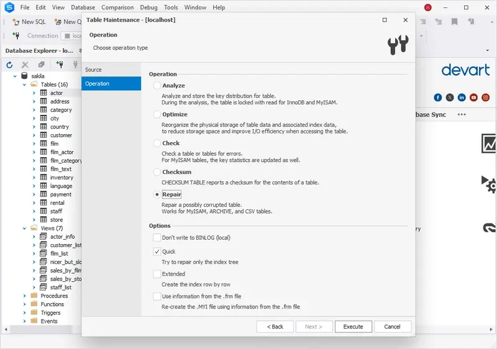Viewport: 497px width, 349px height.
Task: Click the New Connection plug icon in toolbar
Action: (x=16, y=35)
